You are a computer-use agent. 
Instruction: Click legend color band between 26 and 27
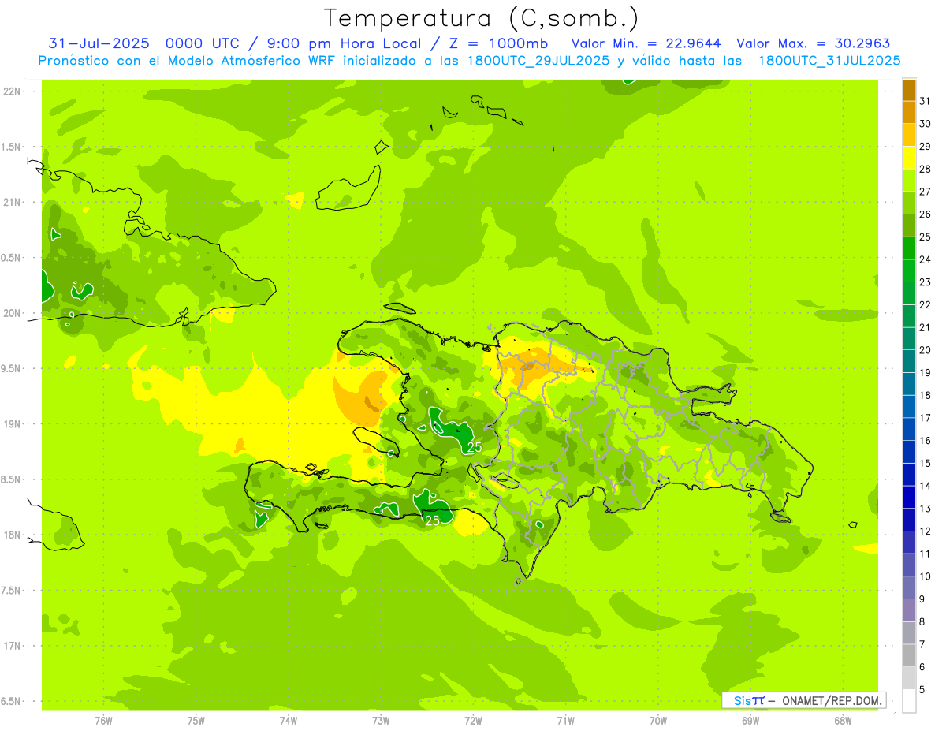coord(909,203)
